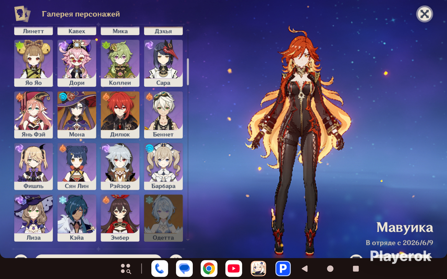The height and width of the screenshot is (279, 447).
Task: Click the character list scrollbar thumb
Action: coord(188,72)
